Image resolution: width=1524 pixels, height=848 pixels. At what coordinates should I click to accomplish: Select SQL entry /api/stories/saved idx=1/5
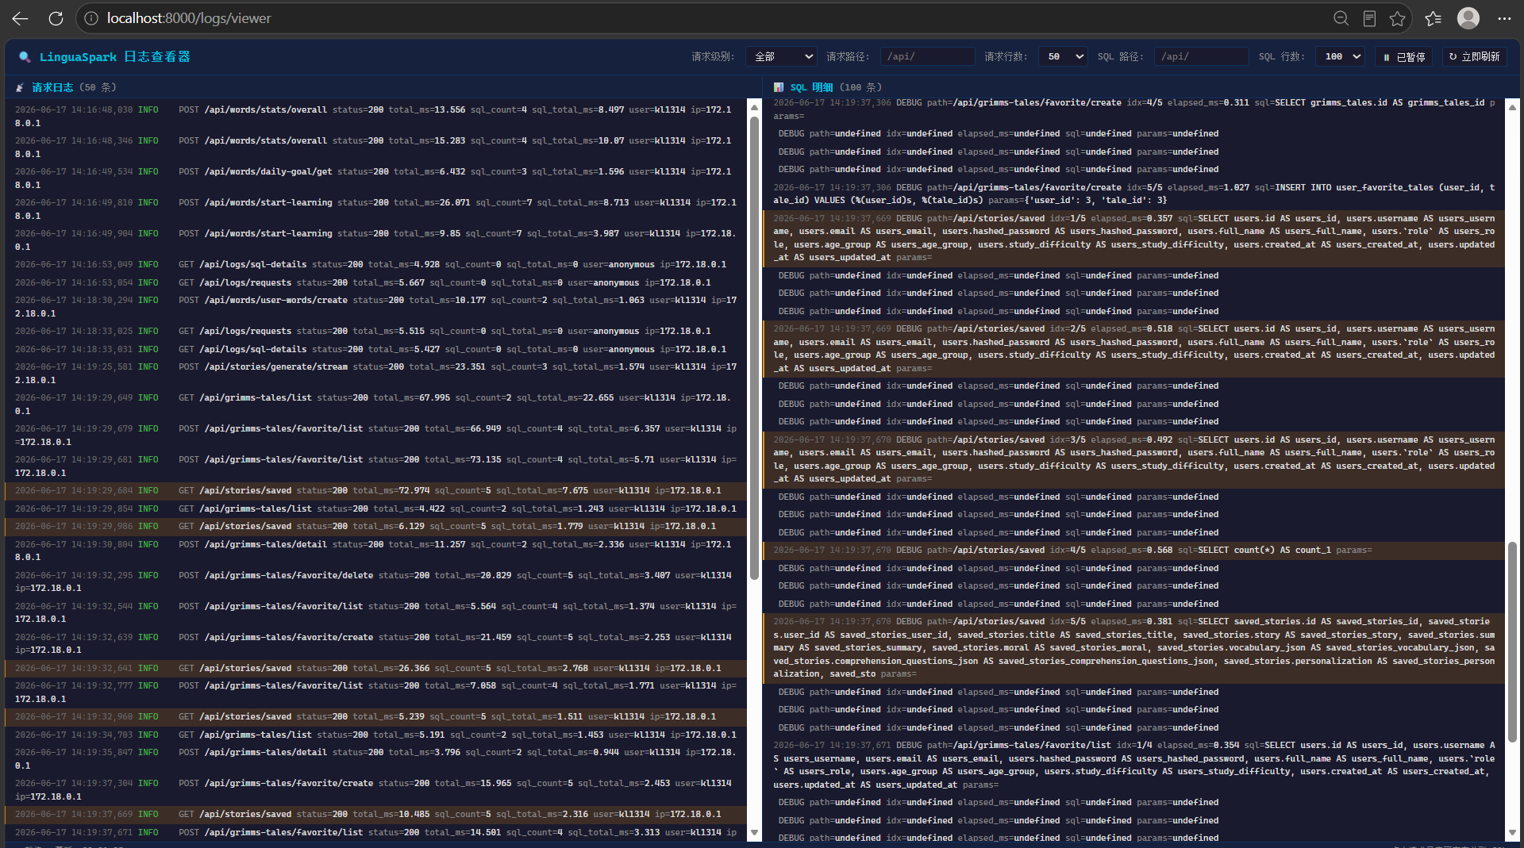(x=1134, y=238)
